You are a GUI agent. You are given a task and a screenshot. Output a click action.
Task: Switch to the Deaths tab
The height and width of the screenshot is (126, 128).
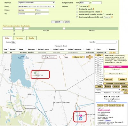coord(31,38)
